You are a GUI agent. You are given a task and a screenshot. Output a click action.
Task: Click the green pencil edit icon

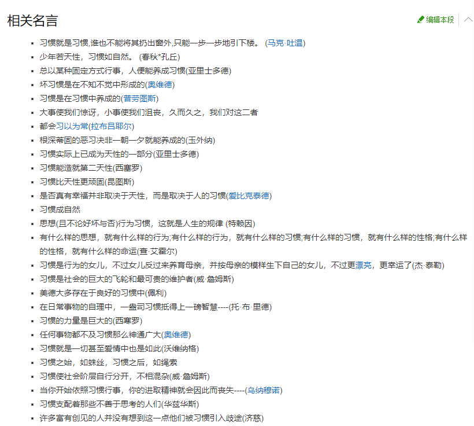point(420,20)
